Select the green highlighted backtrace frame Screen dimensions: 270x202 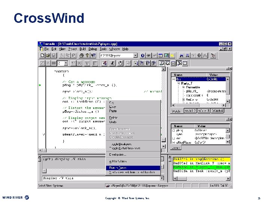[x=201, y=167]
